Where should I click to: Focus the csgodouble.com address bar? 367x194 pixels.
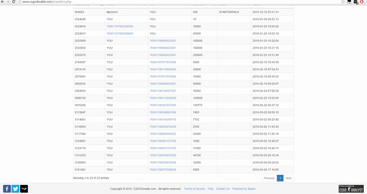pos(178,2)
